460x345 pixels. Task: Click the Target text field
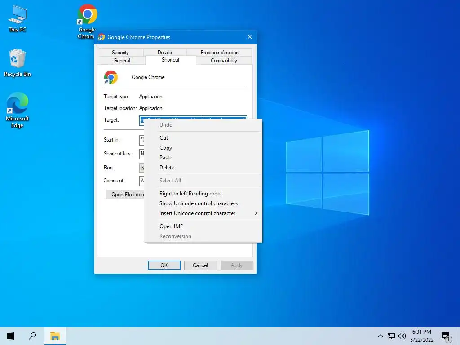tap(193, 118)
